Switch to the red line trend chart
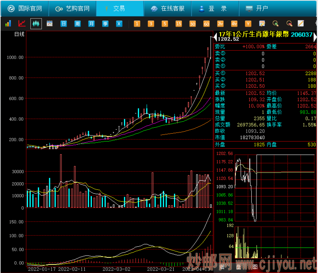The image size is (318, 273). 22,23
